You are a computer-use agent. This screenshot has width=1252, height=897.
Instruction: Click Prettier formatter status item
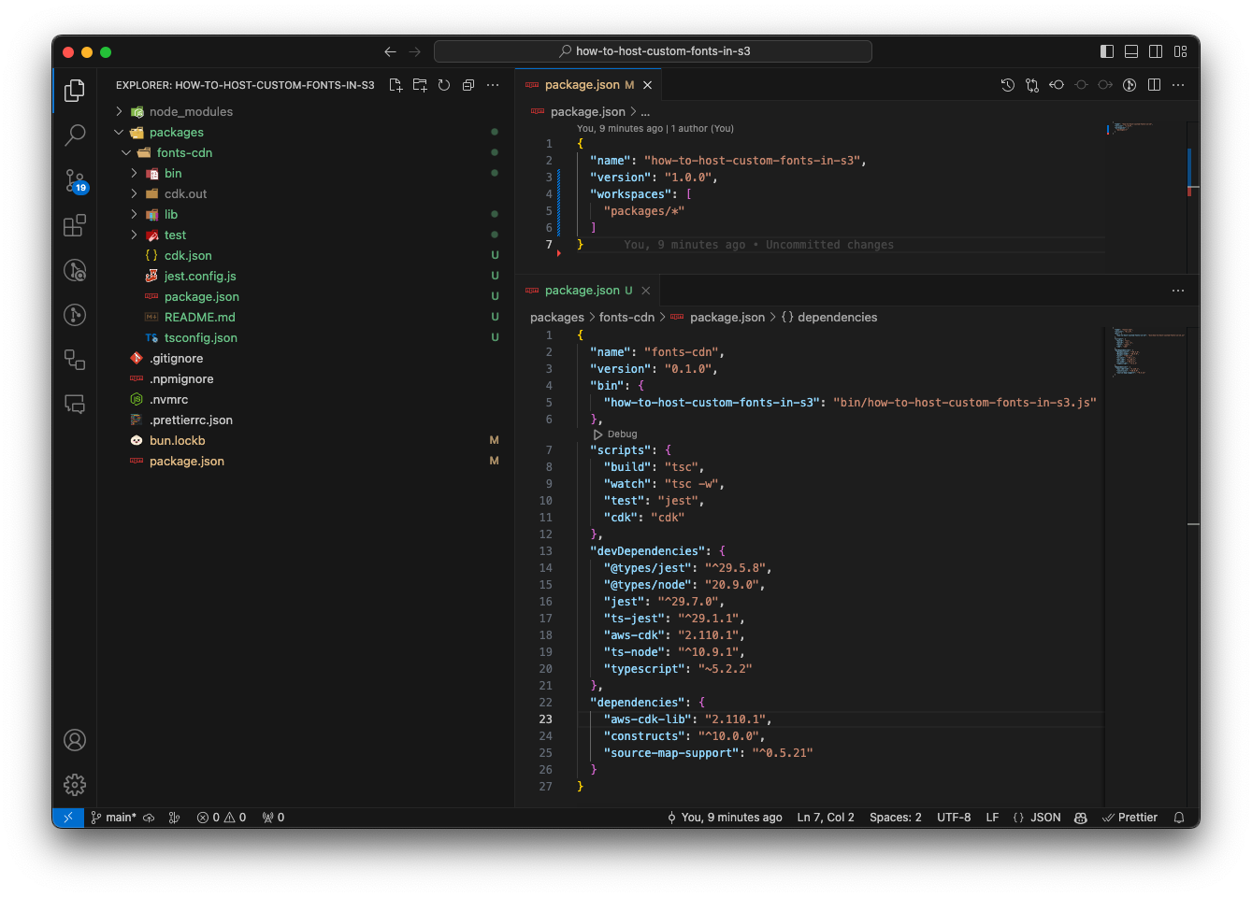(1130, 818)
